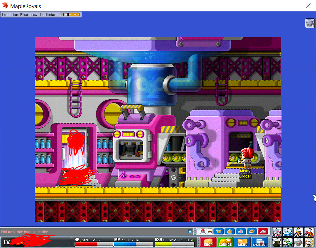
Task: Open the game MENU button
Action: tap(242, 242)
